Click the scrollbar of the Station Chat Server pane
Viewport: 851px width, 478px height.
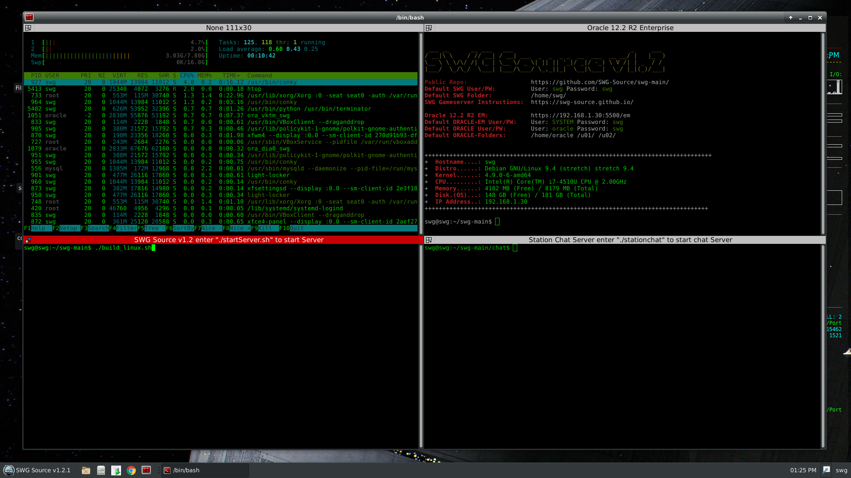tap(823, 346)
